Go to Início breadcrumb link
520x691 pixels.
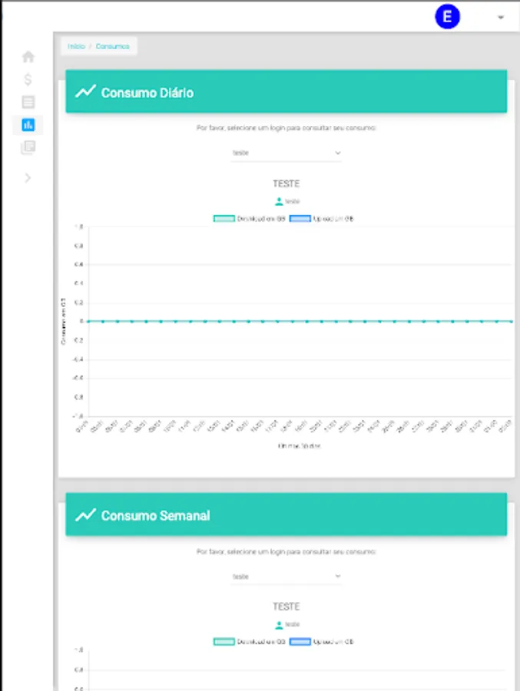pyautogui.click(x=76, y=46)
